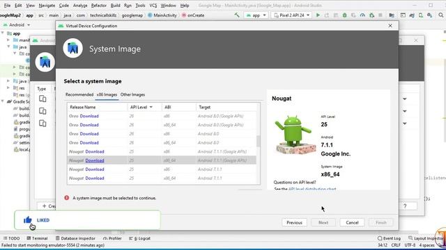Viewport: 446px width, 250px height.
Task: Switch to the x86 Images tab
Action: tap(107, 94)
